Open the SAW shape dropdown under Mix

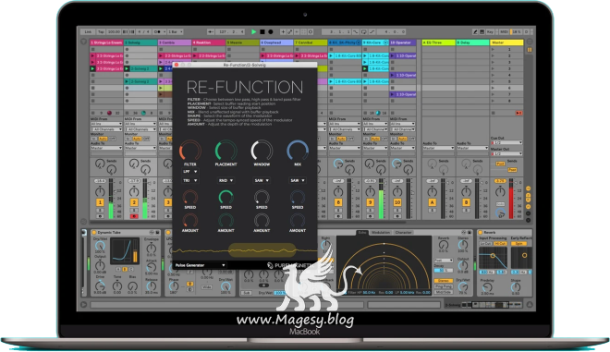tap(298, 180)
